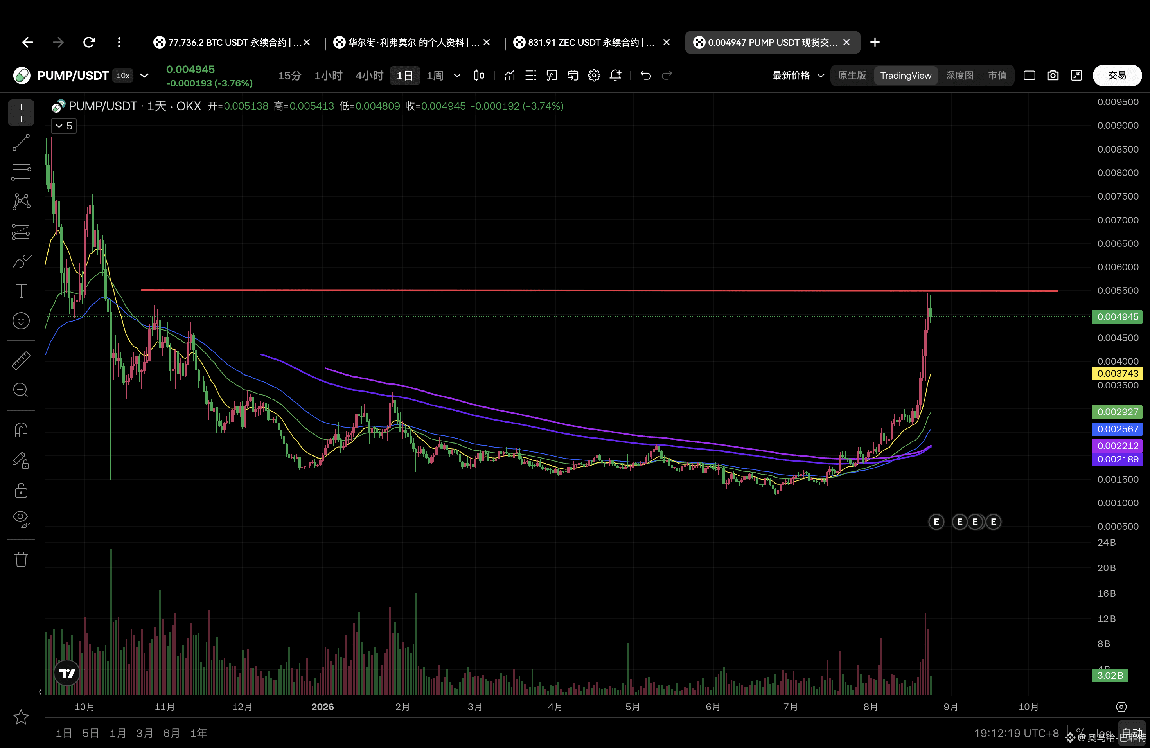Set the chart range to 6月
This screenshot has width=1150, height=748.
(x=172, y=733)
